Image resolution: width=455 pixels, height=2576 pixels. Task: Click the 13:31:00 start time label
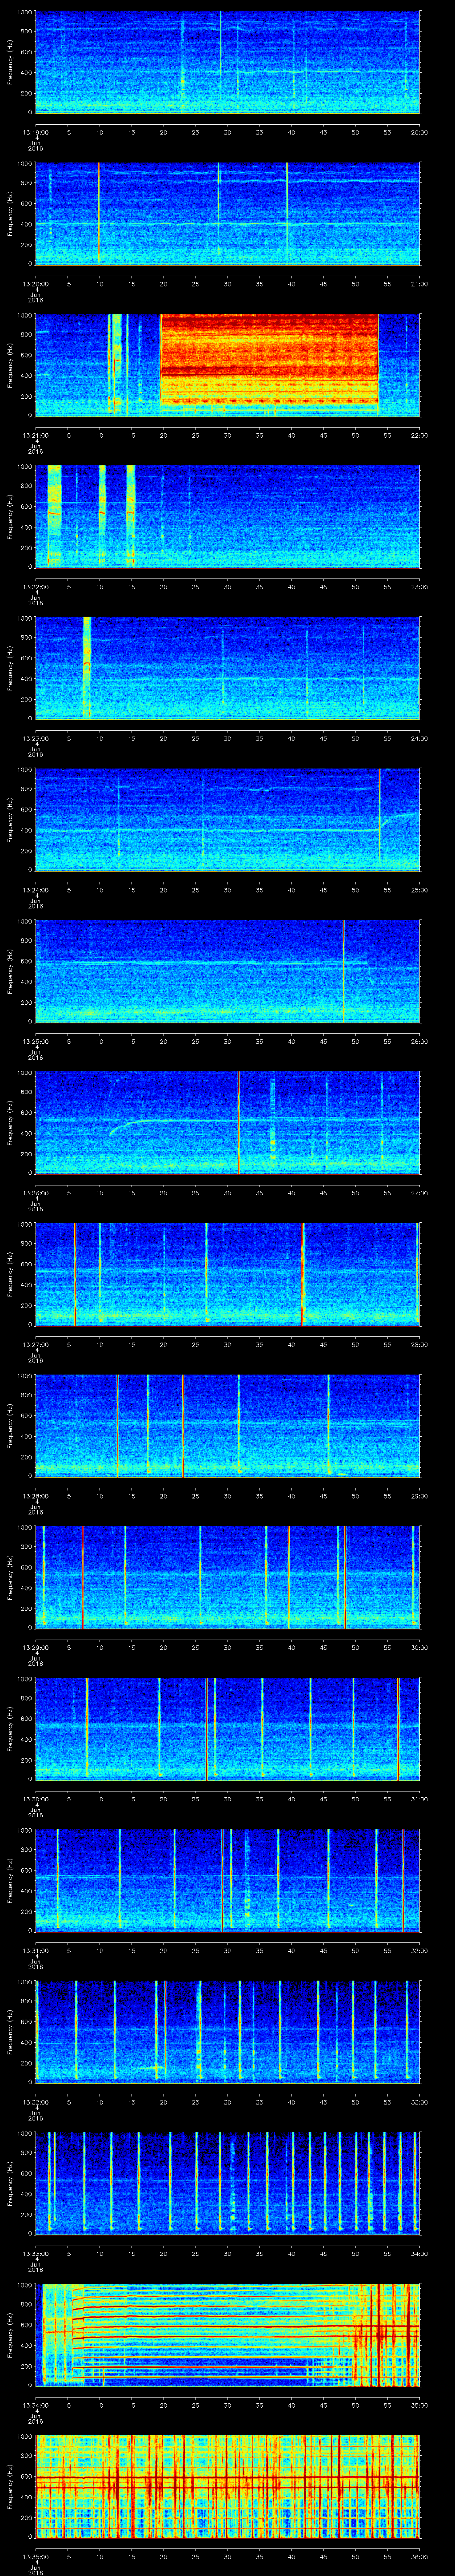[x=35, y=1950]
